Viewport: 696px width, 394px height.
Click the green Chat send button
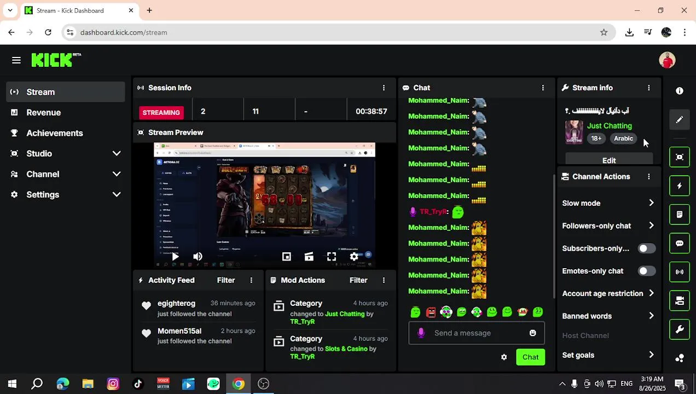pos(530,357)
